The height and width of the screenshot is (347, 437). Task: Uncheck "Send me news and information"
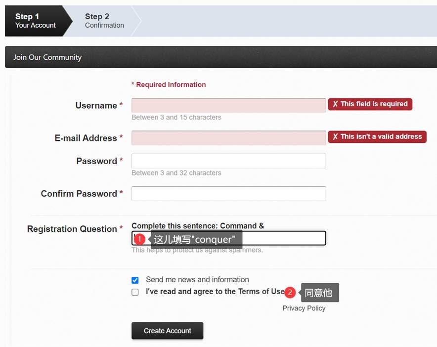(135, 280)
